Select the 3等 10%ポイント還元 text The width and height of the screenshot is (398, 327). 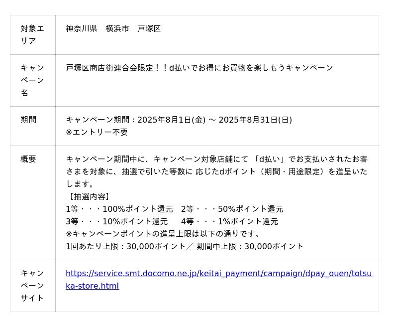point(117,222)
